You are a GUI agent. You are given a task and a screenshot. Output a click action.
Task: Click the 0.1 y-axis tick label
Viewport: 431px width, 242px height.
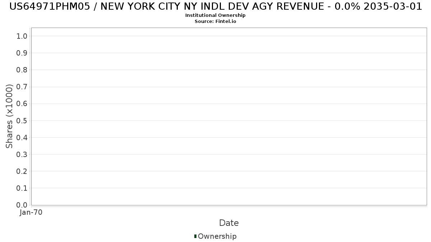[x=22, y=188]
